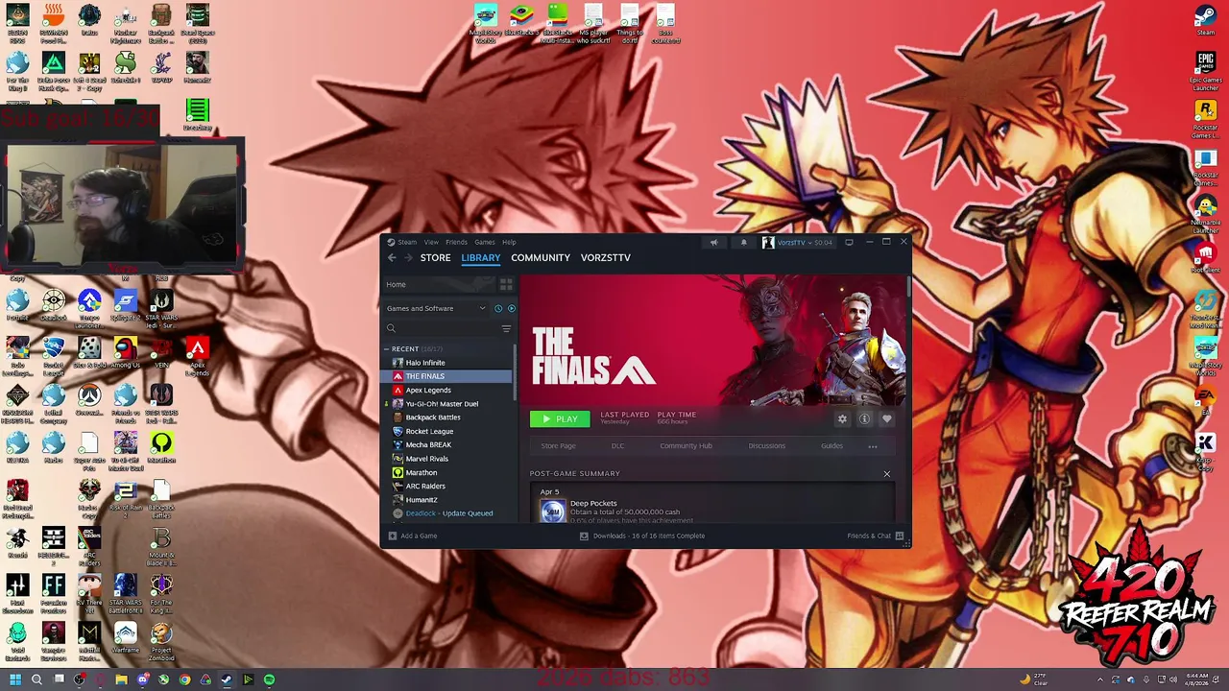Open Windows taskbar search
This screenshot has width=1229, height=691.
[36, 679]
